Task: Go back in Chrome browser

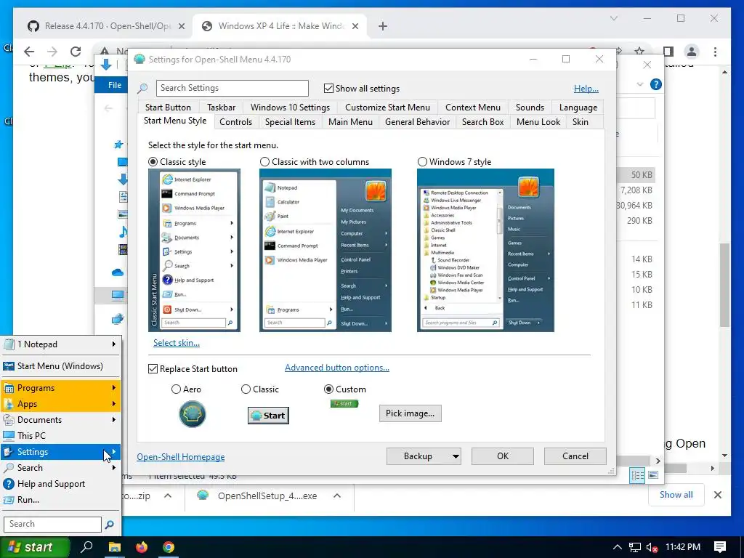Action: [x=29, y=52]
